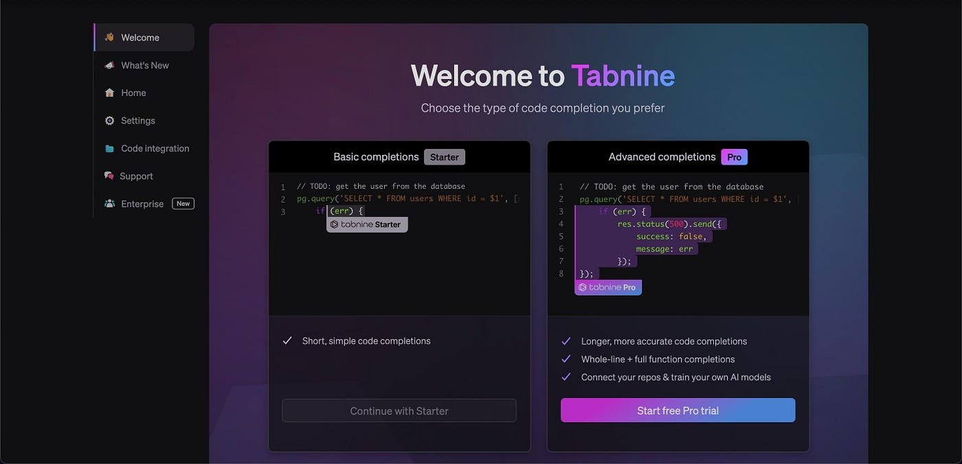Click checkmark beside Connect your repos
Screen dimensions: 962x464
[566, 377]
